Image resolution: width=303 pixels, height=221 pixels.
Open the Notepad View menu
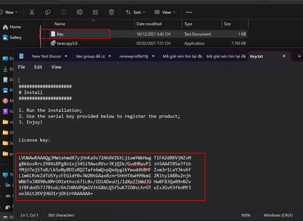tap(56, 67)
